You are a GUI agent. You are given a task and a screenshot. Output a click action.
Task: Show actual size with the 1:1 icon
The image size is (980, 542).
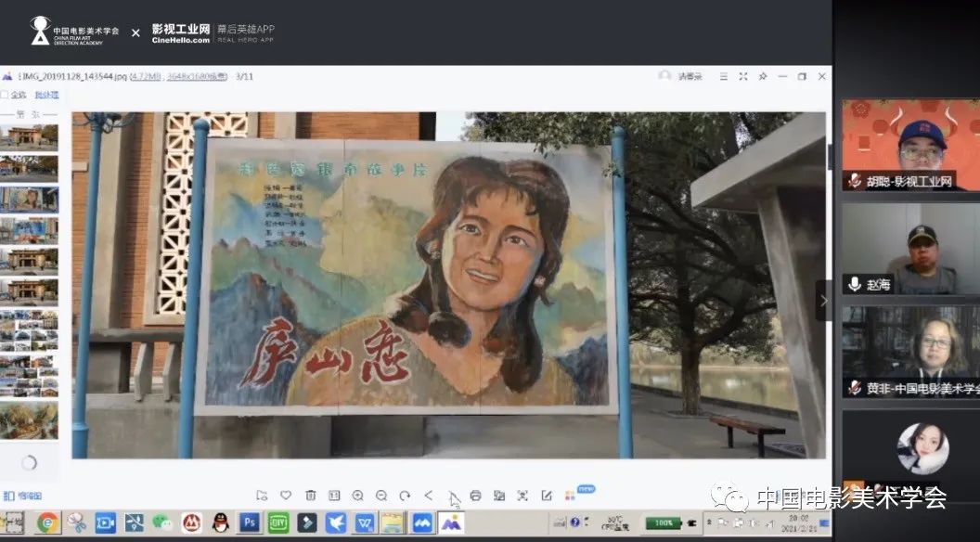(334, 496)
